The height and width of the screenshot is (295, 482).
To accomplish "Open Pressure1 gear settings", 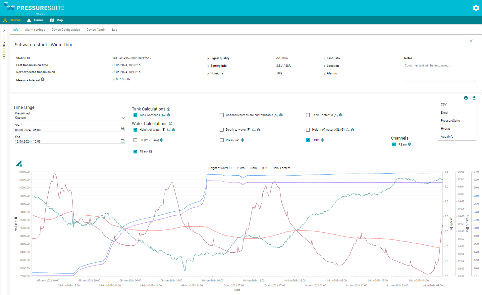I will [x=242, y=140].
